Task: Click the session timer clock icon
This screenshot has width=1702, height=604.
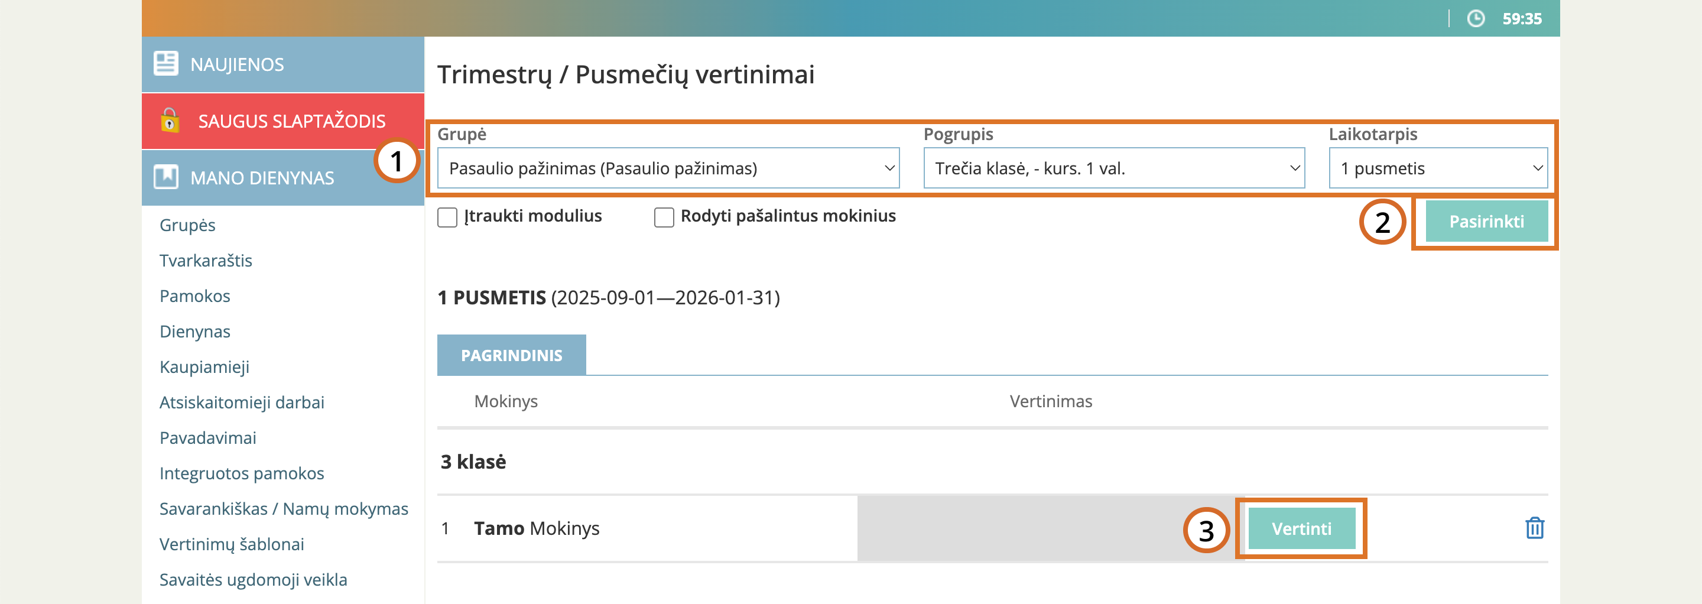Action: tap(1476, 18)
